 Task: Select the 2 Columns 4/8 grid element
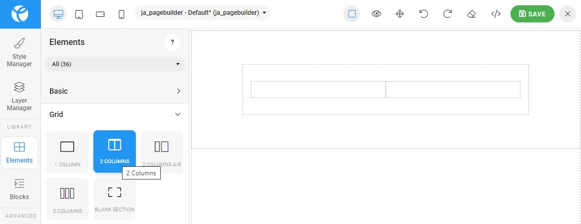pos(162,153)
